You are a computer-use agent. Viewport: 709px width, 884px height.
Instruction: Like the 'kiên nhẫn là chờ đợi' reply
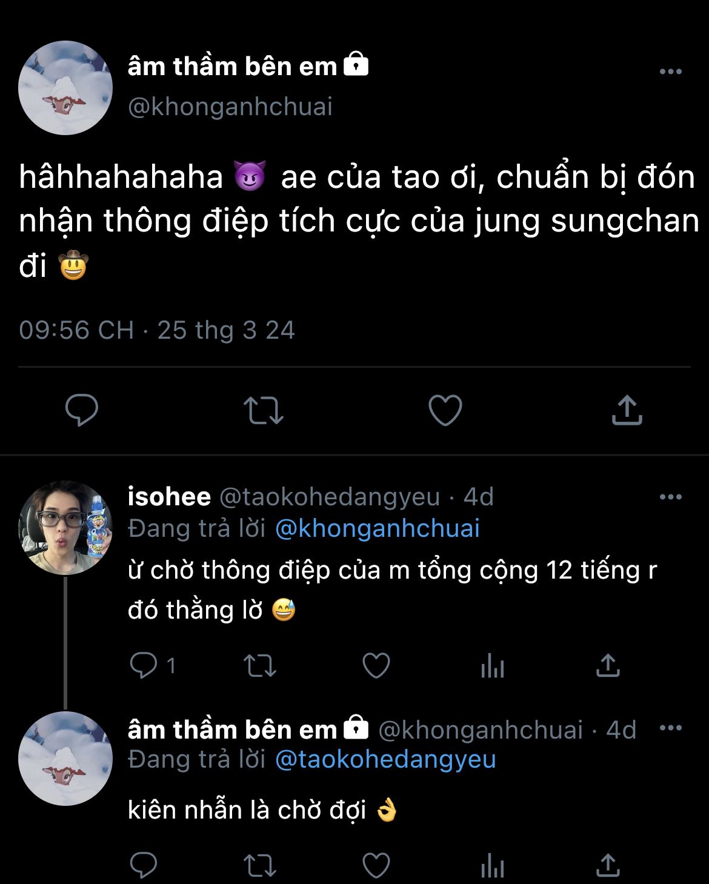coord(376,865)
